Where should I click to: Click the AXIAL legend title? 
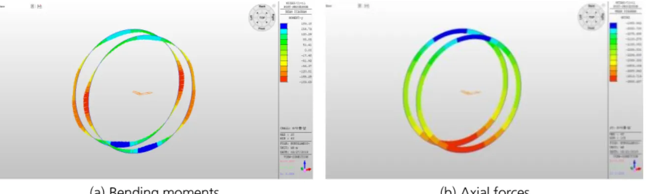click(625, 17)
